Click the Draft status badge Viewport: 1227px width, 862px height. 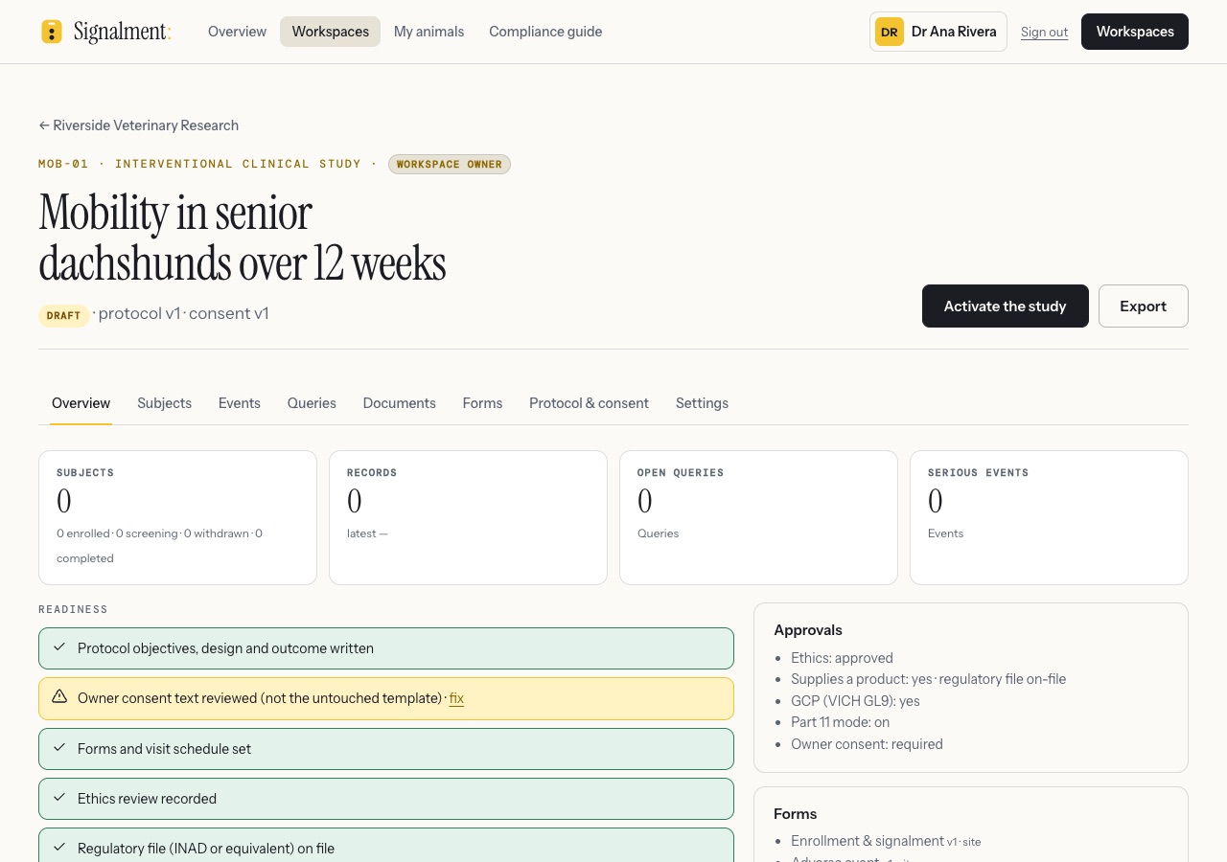pos(63,315)
